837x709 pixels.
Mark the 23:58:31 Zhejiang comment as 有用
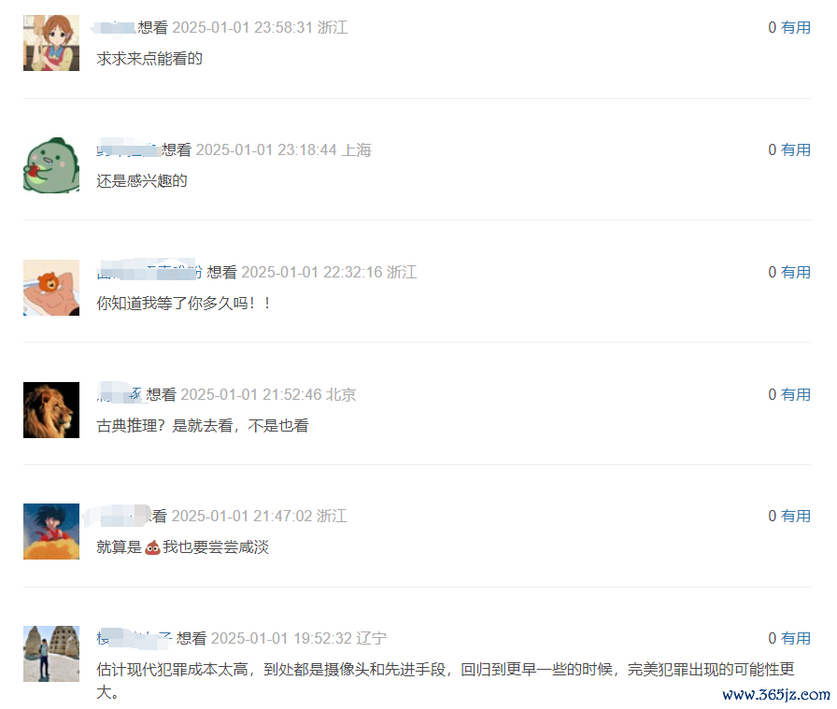(x=796, y=27)
